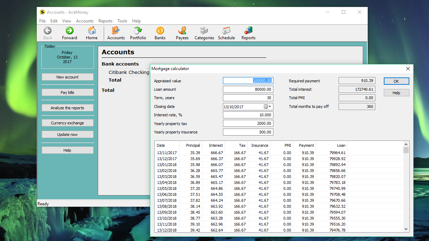
Task: Open the Categories list
Action: click(204, 33)
